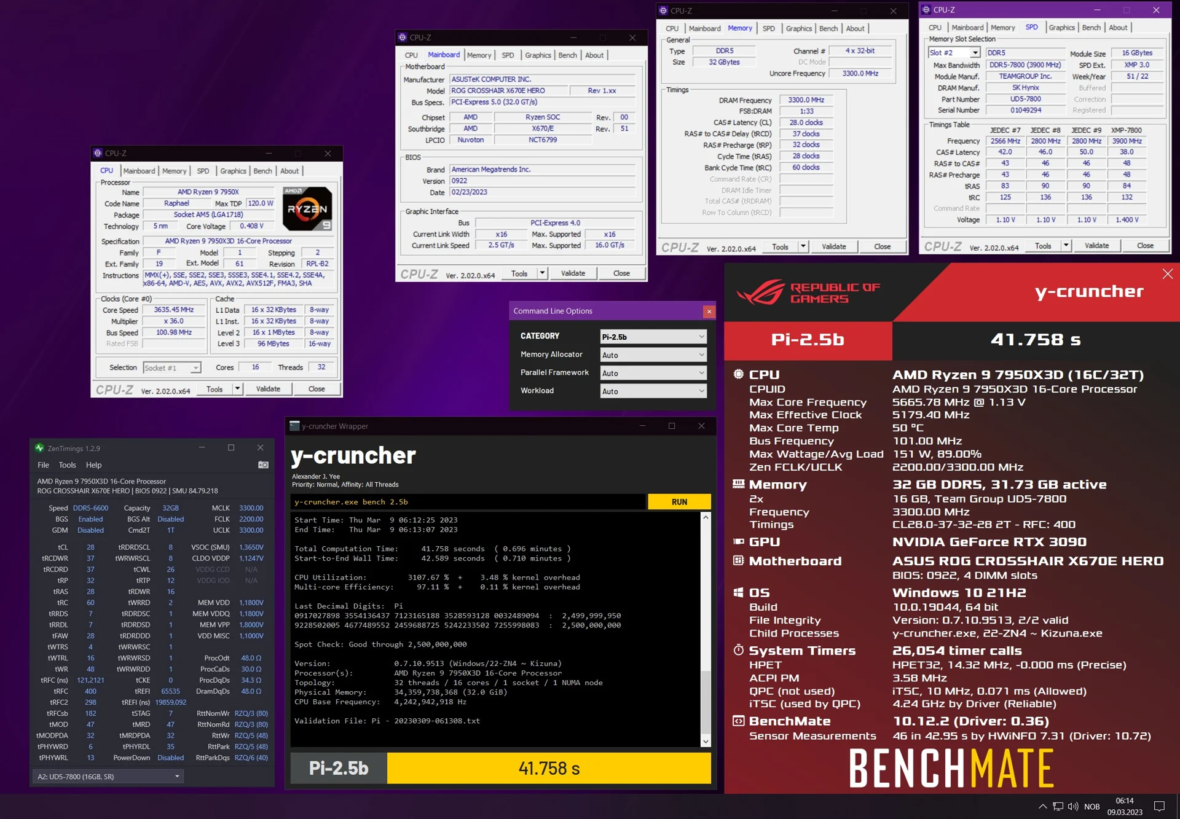Viewport: 1180px width, 819px height.
Task: Click the AMD Ryzen logo in CPU-Z
Action: click(x=307, y=209)
